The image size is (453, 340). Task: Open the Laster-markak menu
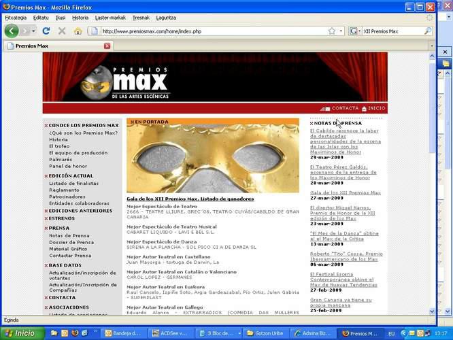pos(110,18)
